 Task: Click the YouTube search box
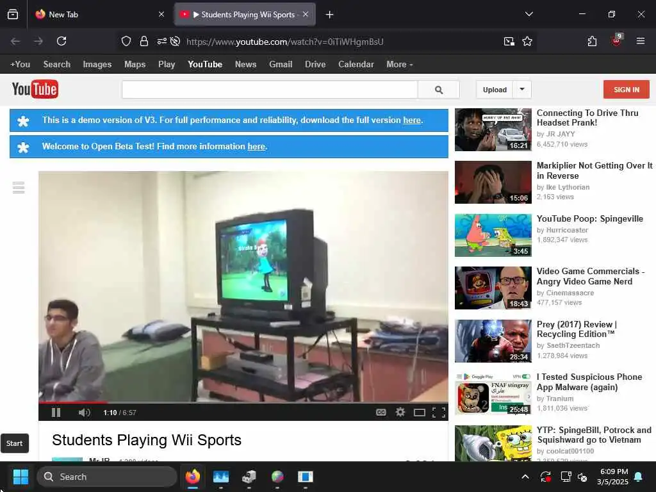coord(270,90)
